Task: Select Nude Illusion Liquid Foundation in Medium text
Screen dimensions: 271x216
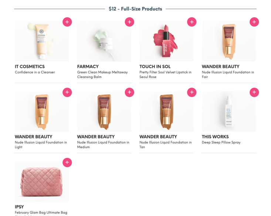Action: tap(103, 145)
